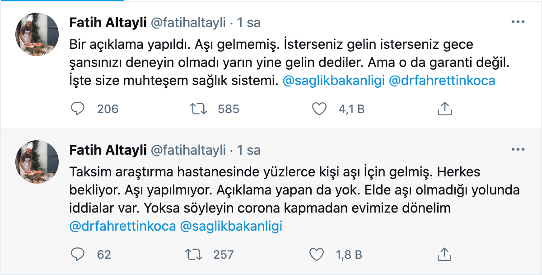Open @drfahrettinkoca mention in first tweet
This screenshot has width=542, height=275.
tap(442, 81)
